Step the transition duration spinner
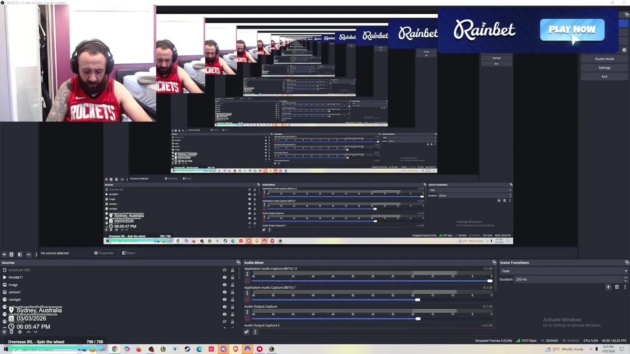 (626, 279)
